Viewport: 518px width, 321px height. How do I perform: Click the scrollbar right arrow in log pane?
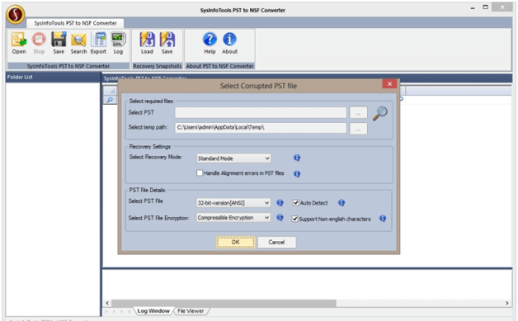(507, 303)
